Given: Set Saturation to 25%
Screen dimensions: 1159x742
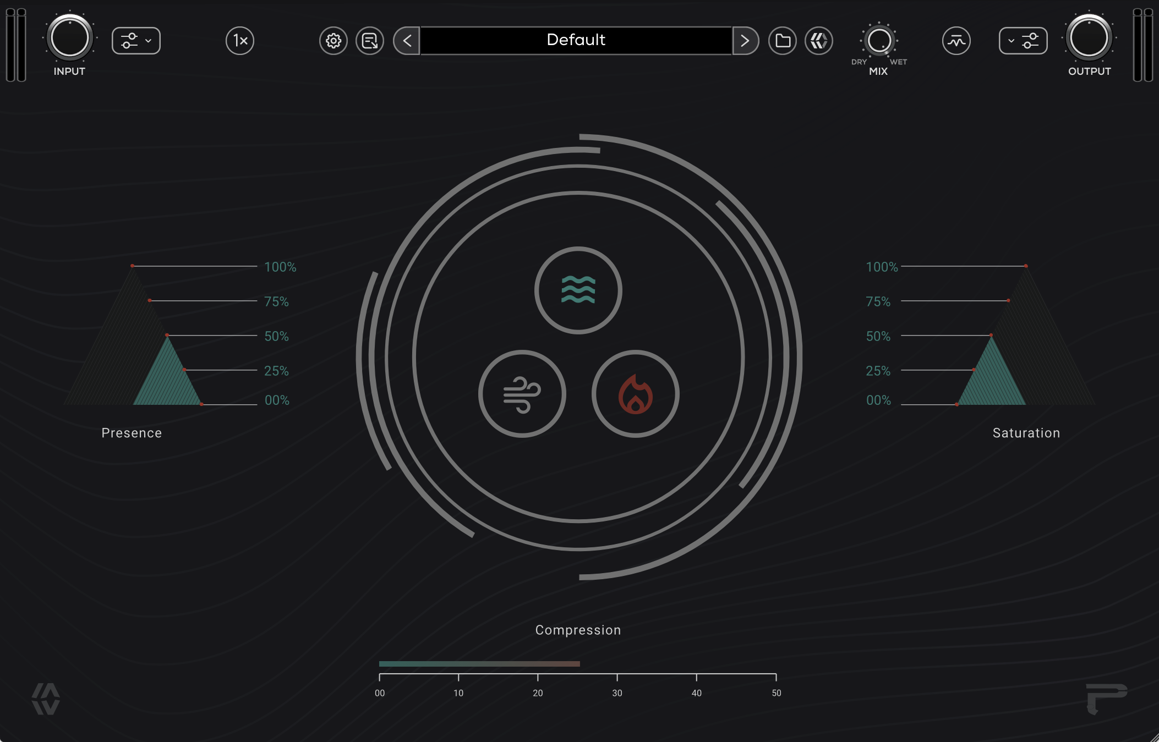Looking at the screenshot, I should [x=878, y=371].
